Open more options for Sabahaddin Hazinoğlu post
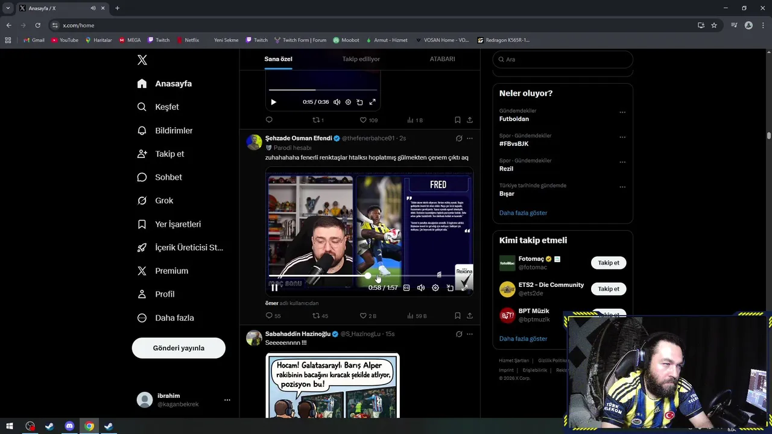 (x=470, y=334)
